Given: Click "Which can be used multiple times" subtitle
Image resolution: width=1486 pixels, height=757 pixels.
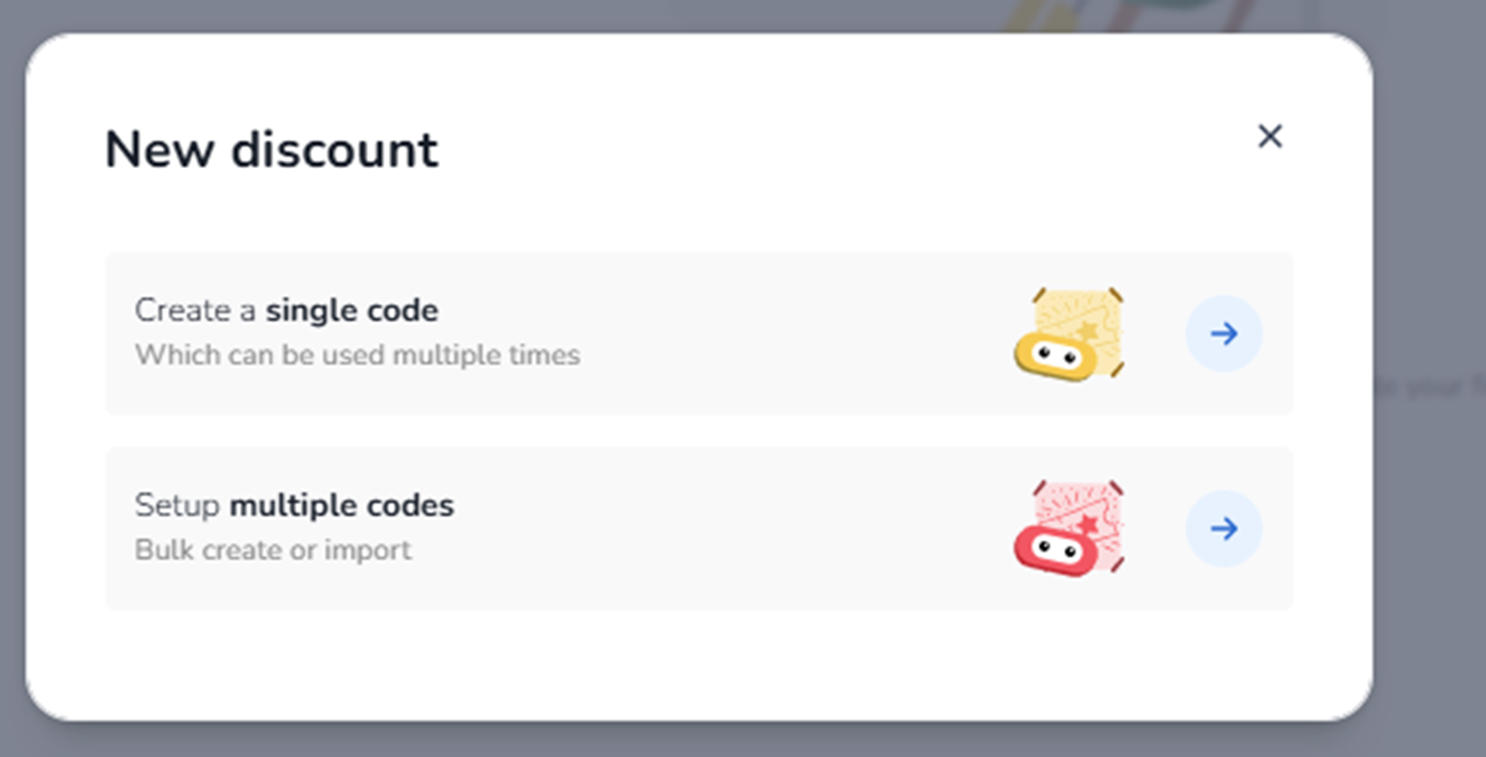Looking at the screenshot, I should 357,355.
